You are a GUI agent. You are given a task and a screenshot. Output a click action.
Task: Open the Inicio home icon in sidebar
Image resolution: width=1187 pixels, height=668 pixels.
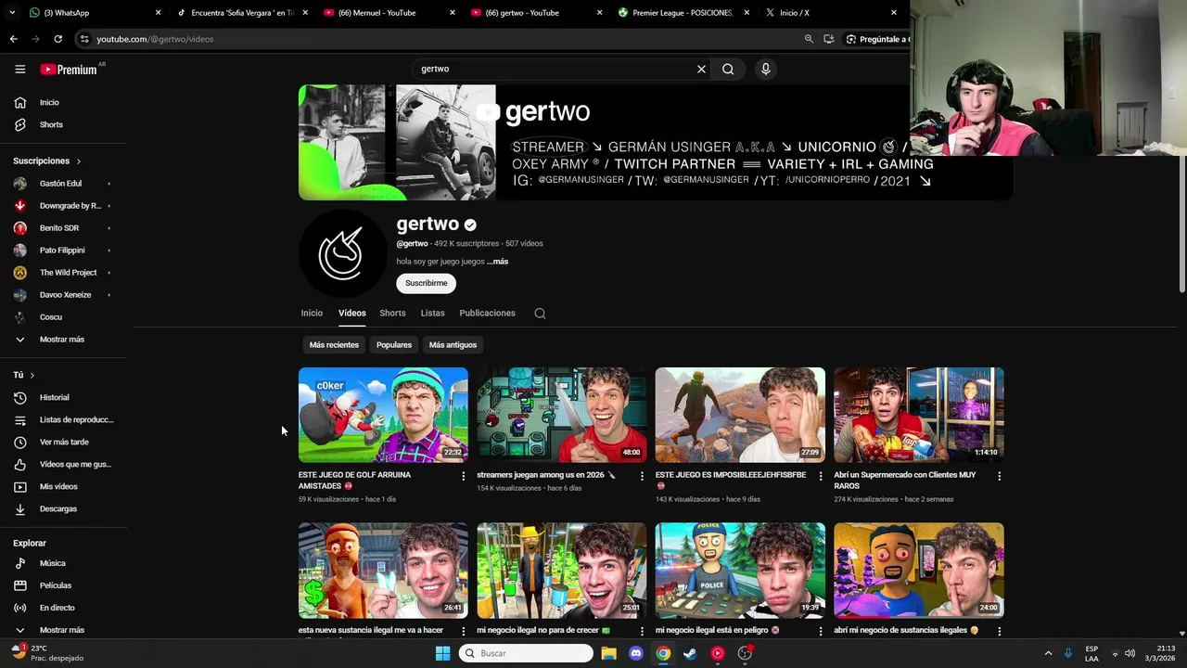[x=19, y=102]
